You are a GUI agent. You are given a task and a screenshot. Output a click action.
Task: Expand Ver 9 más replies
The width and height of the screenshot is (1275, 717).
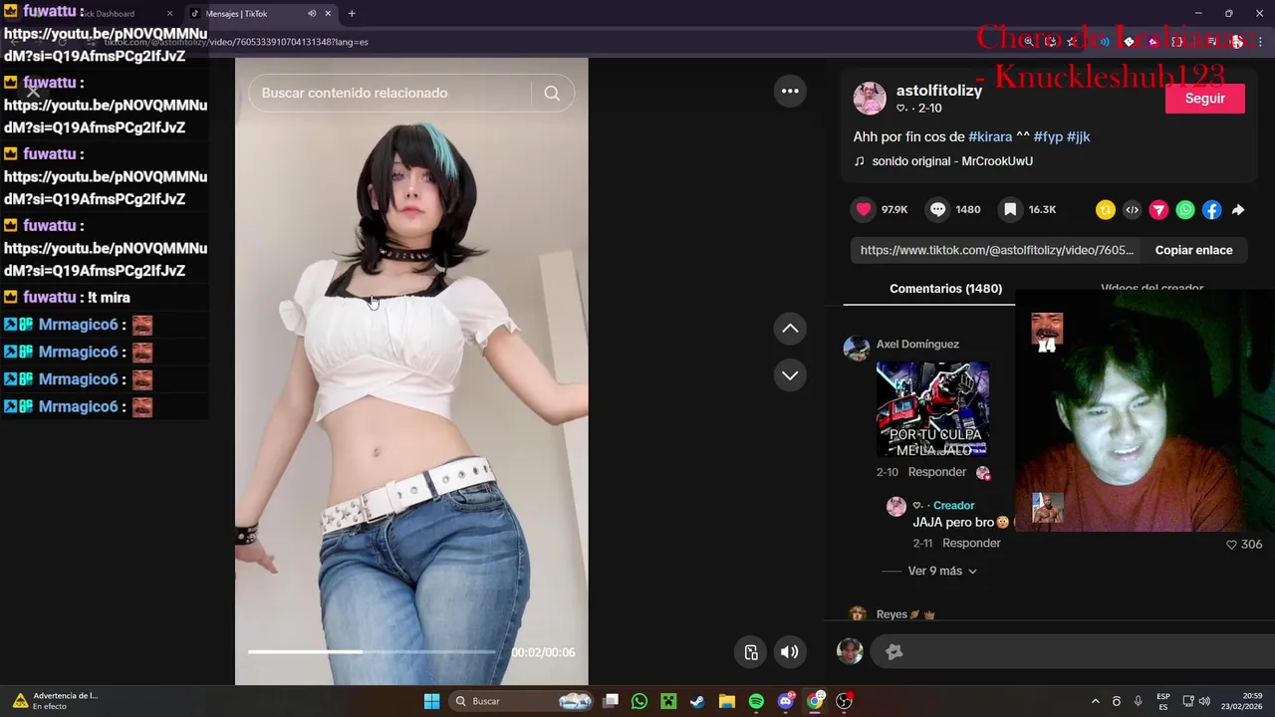942,571
